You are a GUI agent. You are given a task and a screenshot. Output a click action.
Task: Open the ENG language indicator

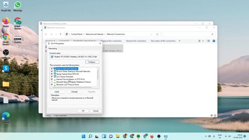point(220,136)
